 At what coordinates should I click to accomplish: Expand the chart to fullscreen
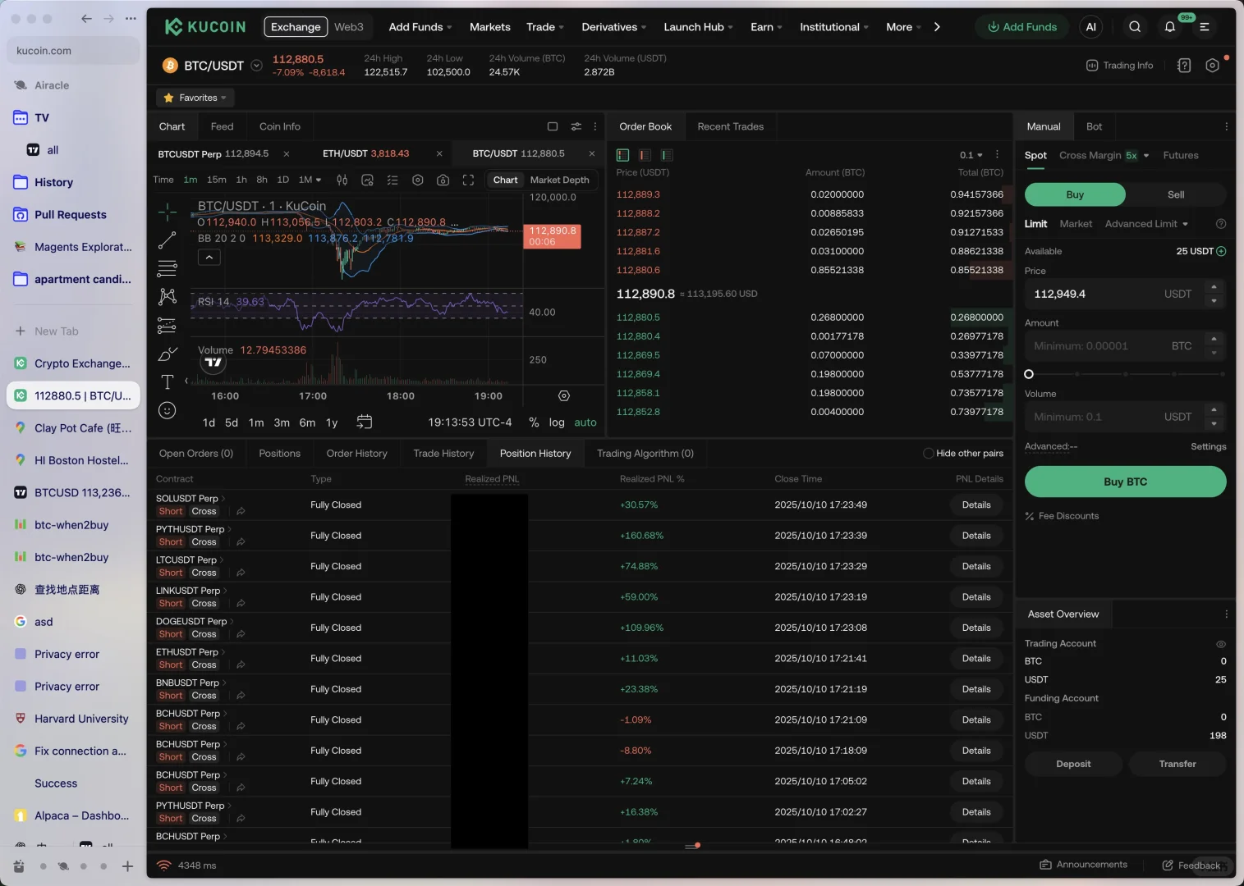pyautogui.click(x=468, y=180)
